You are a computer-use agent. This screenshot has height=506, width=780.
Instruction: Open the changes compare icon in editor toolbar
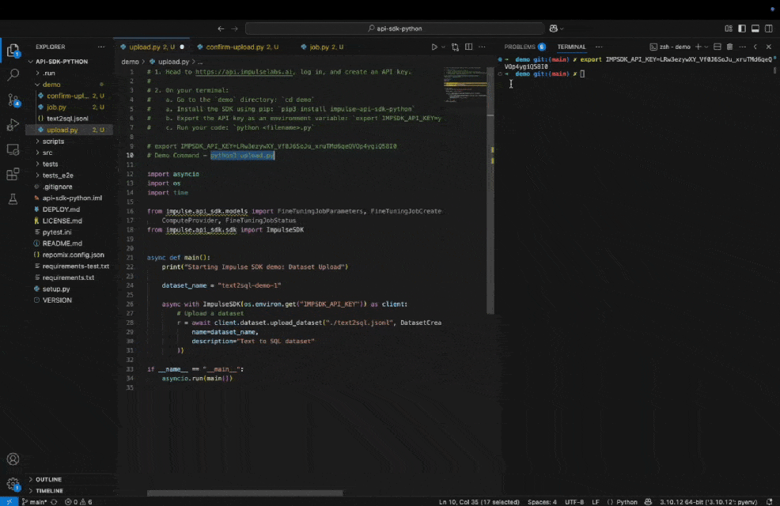coord(455,47)
